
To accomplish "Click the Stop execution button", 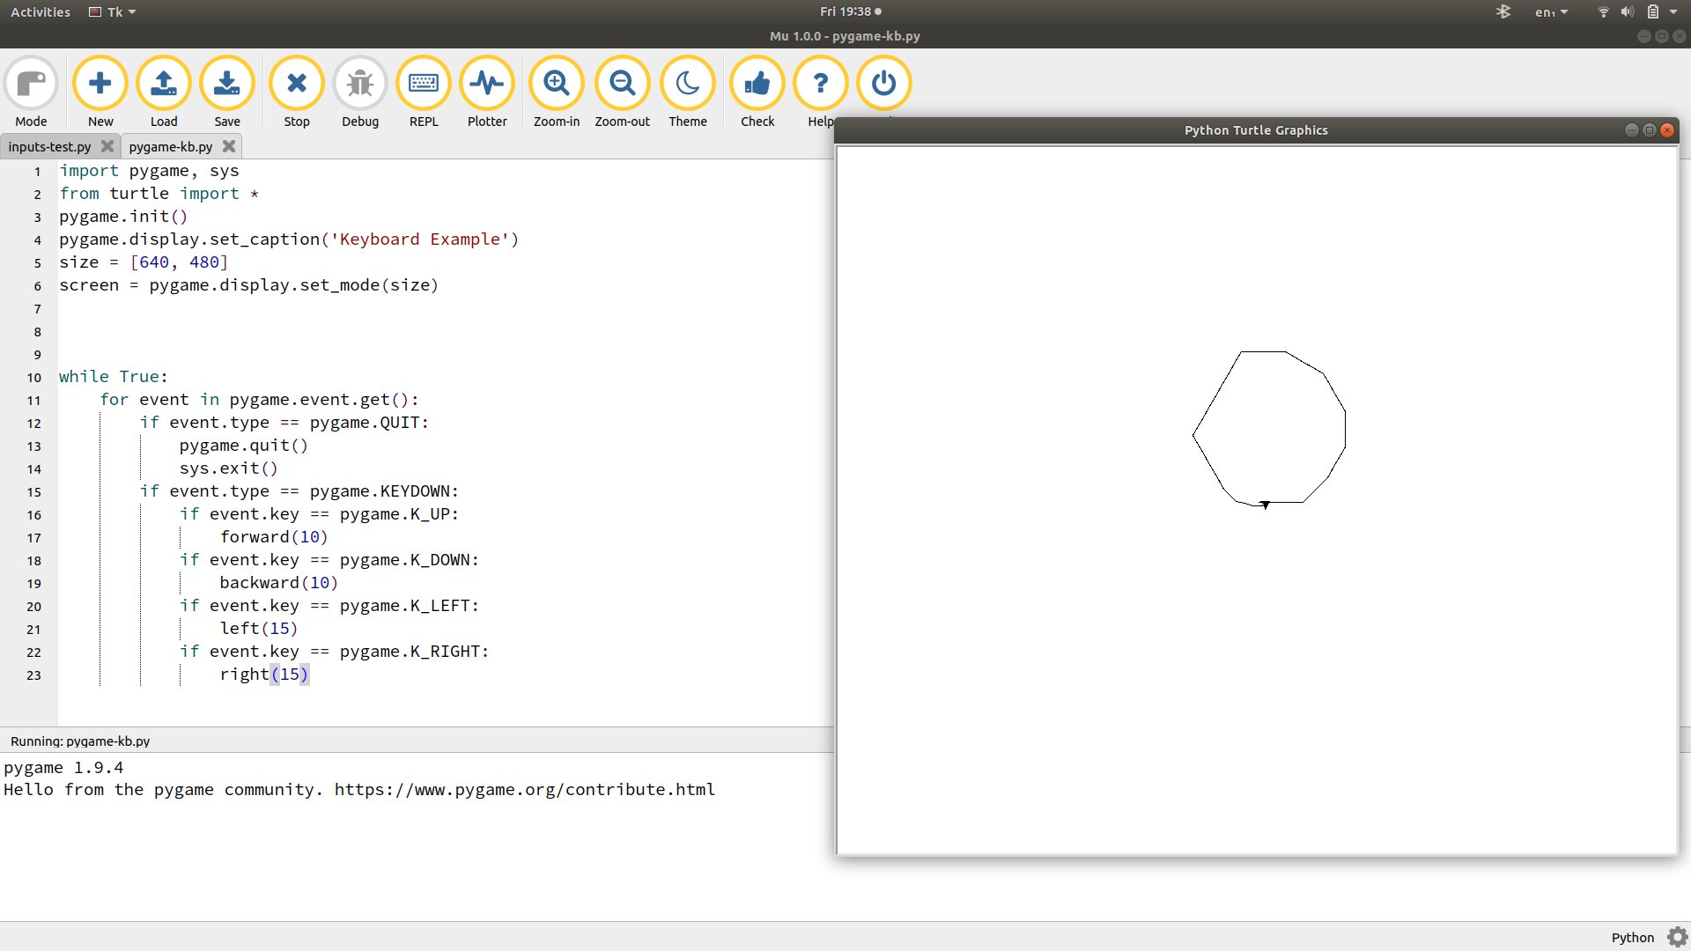I will [x=296, y=83].
